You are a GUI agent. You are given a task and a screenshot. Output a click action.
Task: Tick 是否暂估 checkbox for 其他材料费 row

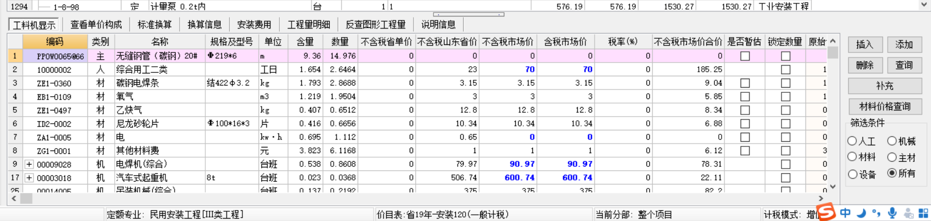pos(745,151)
